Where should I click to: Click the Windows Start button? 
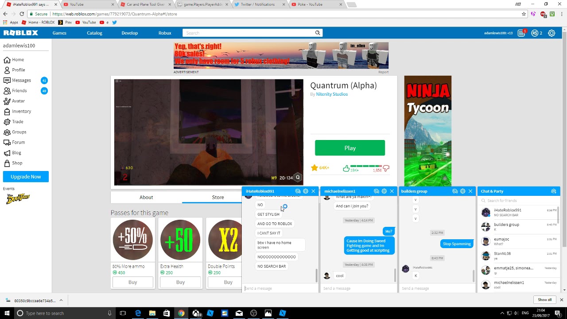(x=7, y=313)
